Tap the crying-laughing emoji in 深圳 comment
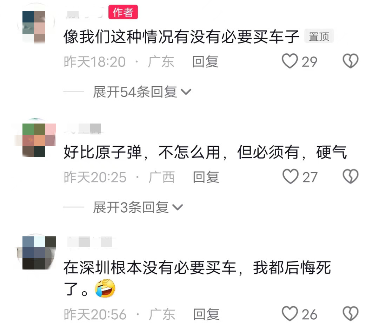The width and height of the screenshot is (379, 326). point(105,288)
